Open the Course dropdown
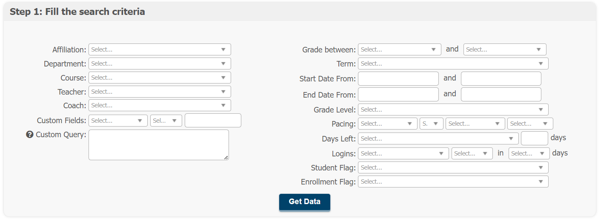Screen dimensions: 615x222 tap(160, 78)
